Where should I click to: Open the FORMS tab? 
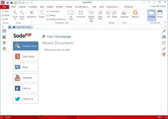[x=69, y=7]
